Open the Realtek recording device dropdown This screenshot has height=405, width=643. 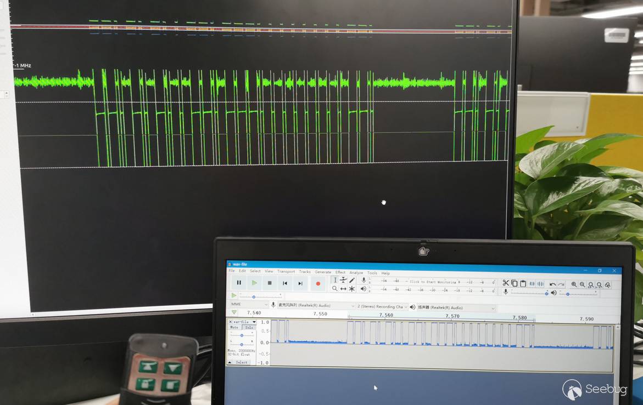coord(316,306)
